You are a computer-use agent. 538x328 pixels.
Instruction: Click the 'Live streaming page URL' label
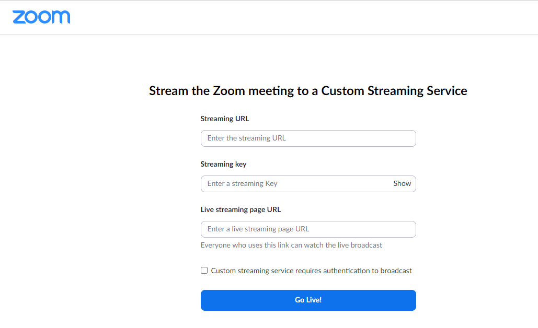241,209
